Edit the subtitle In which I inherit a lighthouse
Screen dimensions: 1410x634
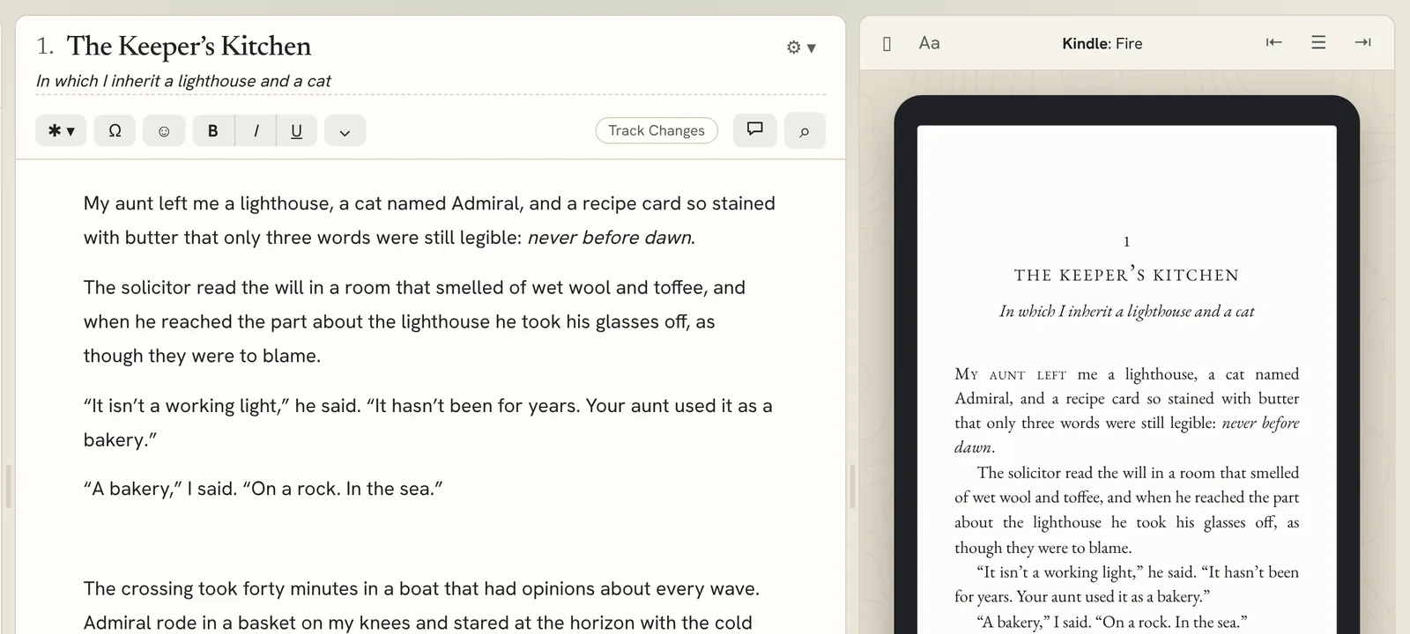pyautogui.click(x=183, y=81)
